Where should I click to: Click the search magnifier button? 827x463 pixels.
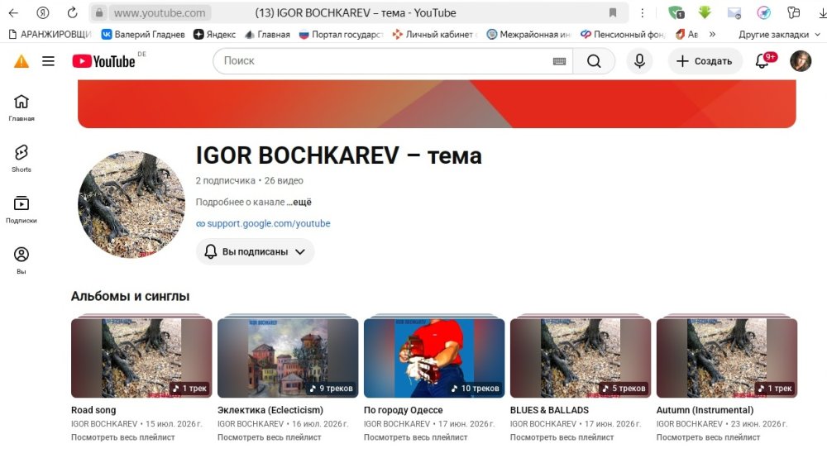coord(594,61)
